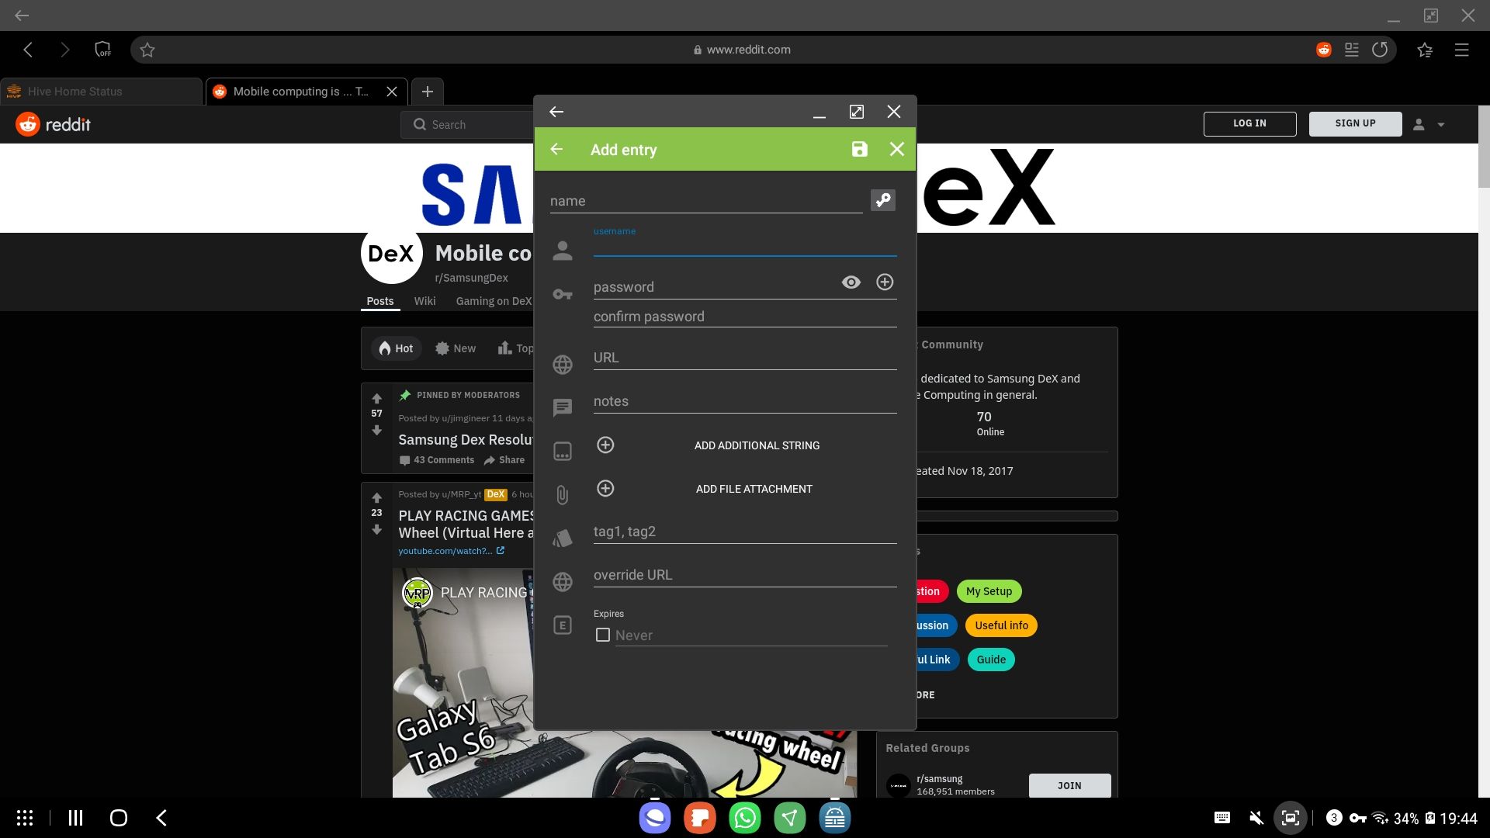This screenshot has height=838, width=1490.
Task: Open WhatsApp from the taskbar
Action: pos(744,817)
